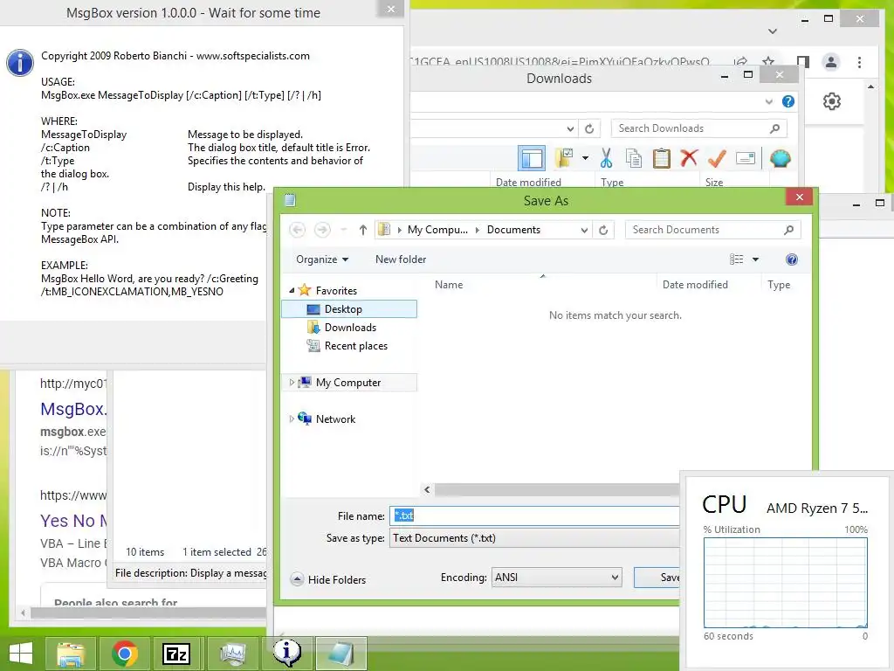The image size is (894, 671).
Task: Open Chrome tab search chevron
Action: click(773, 31)
